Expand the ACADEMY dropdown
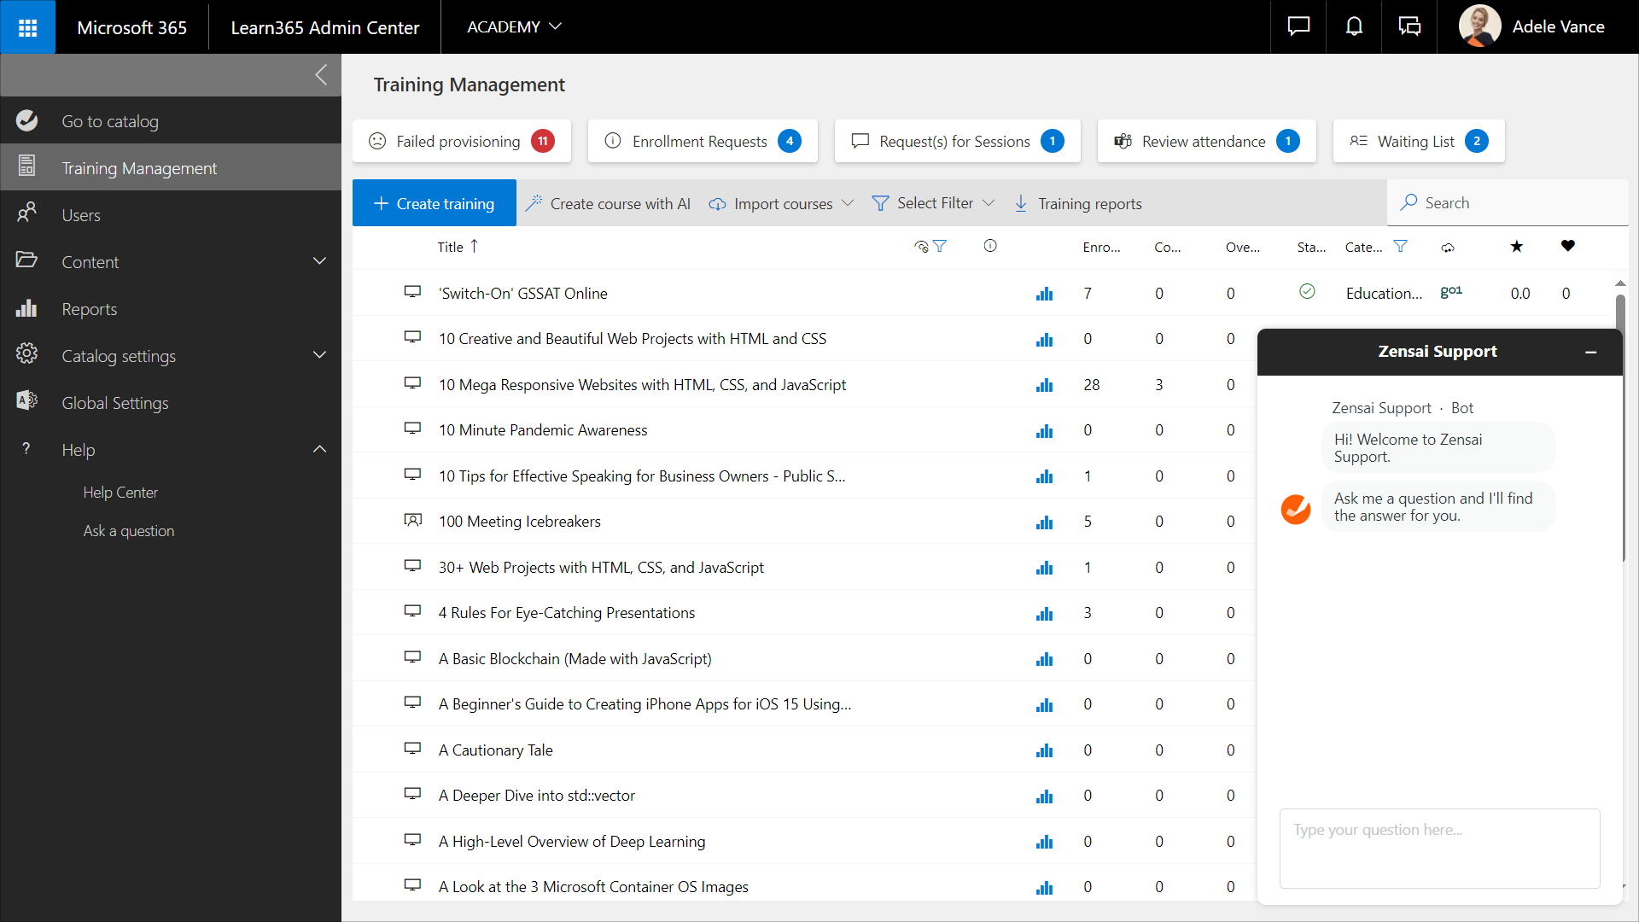Image resolution: width=1639 pixels, height=922 pixels. click(x=514, y=27)
